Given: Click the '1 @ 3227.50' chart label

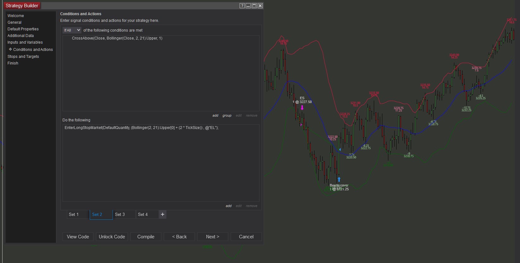Looking at the screenshot, I should pyautogui.click(x=302, y=102).
